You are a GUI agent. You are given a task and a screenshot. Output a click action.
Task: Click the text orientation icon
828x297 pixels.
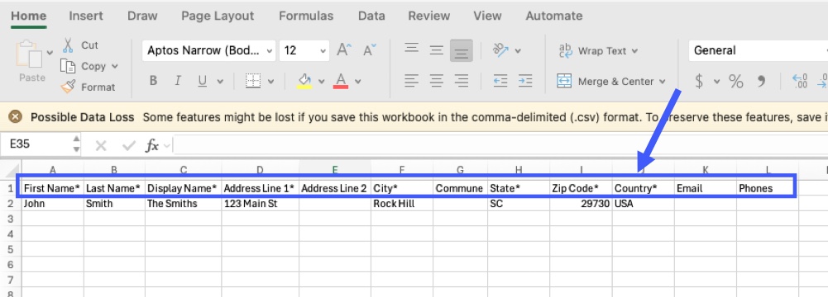[500, 50]
